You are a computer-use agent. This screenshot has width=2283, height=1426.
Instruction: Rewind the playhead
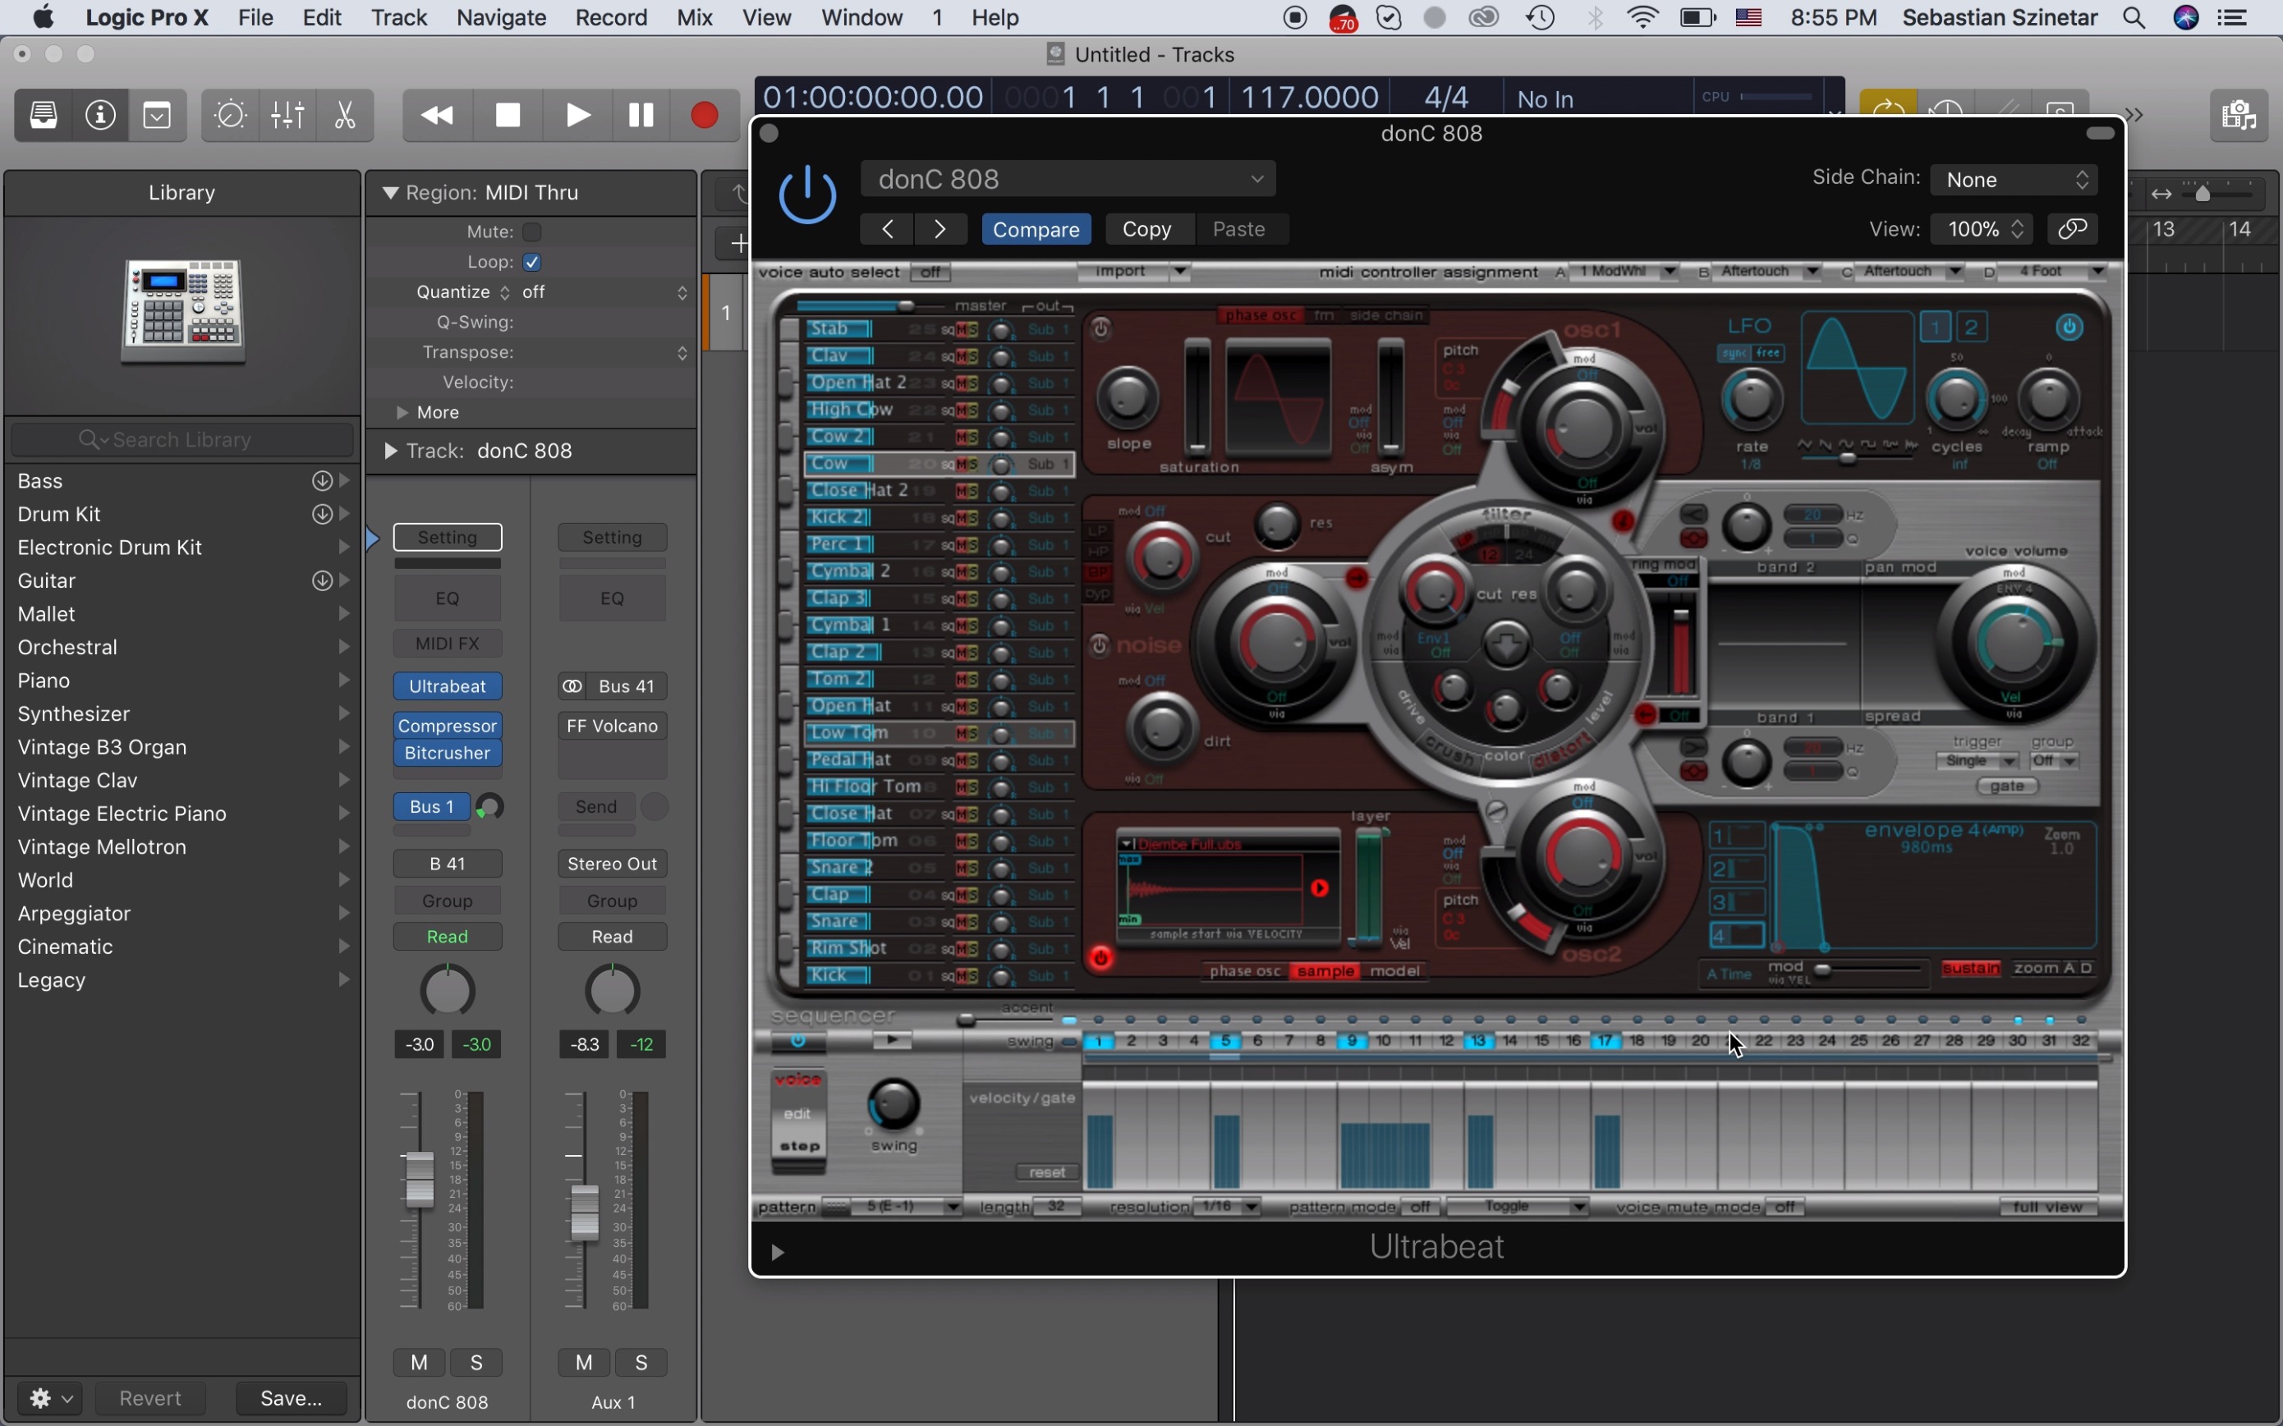point(436,115)
